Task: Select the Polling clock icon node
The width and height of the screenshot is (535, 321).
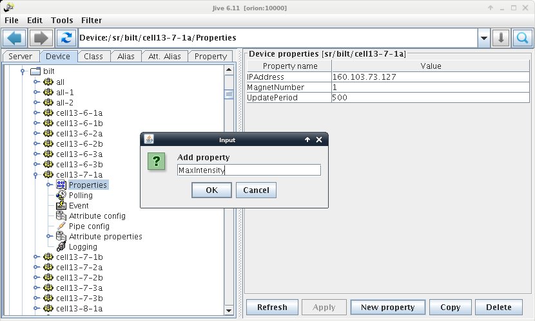Action: tap(61, 196)
